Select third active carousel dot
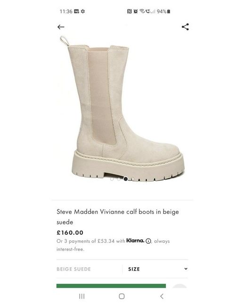 click(126, 179)
